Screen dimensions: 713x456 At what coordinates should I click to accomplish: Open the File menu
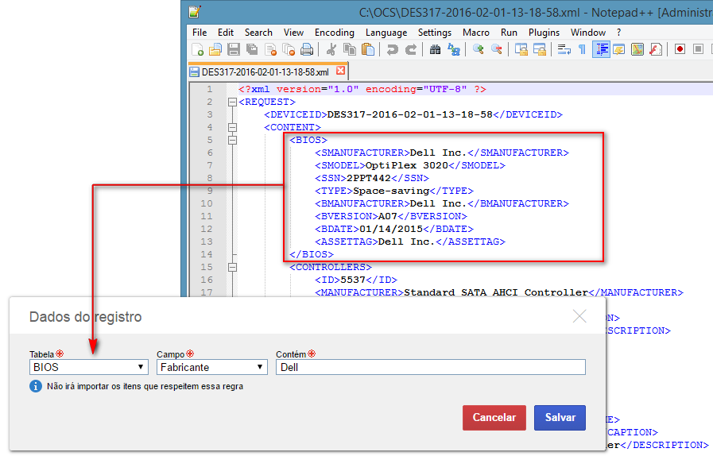200,33
